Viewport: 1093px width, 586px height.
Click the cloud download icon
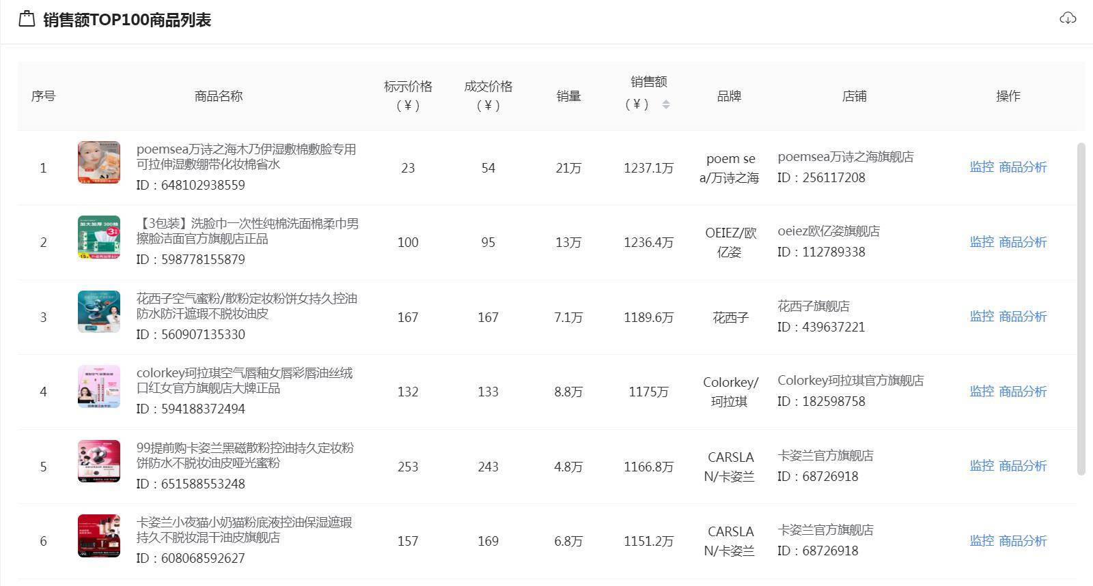(x=1068, y=18)
